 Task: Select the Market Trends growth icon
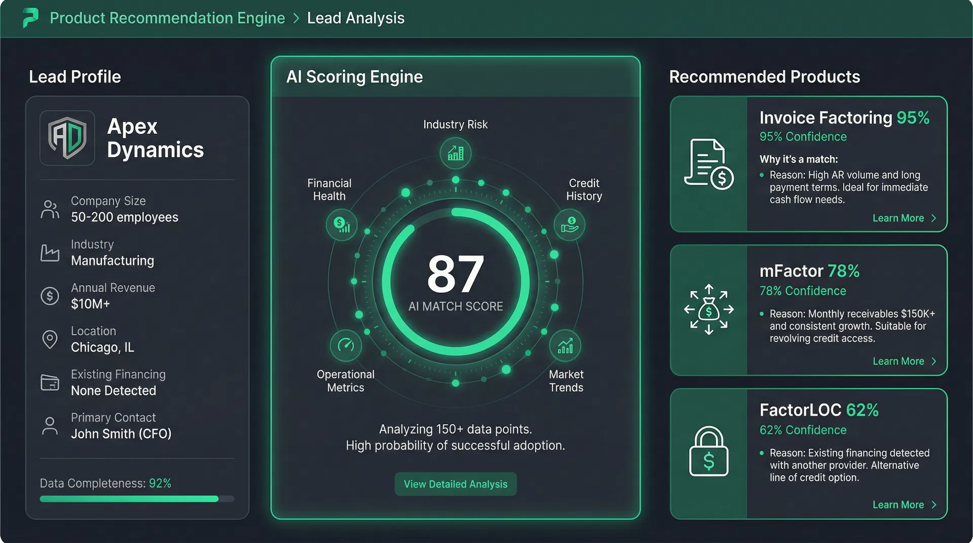tap(565, 345)
